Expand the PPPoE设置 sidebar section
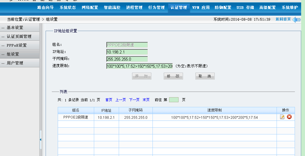Image resolution: width=305 pixels, height=156 pixels. pos(17,45)
